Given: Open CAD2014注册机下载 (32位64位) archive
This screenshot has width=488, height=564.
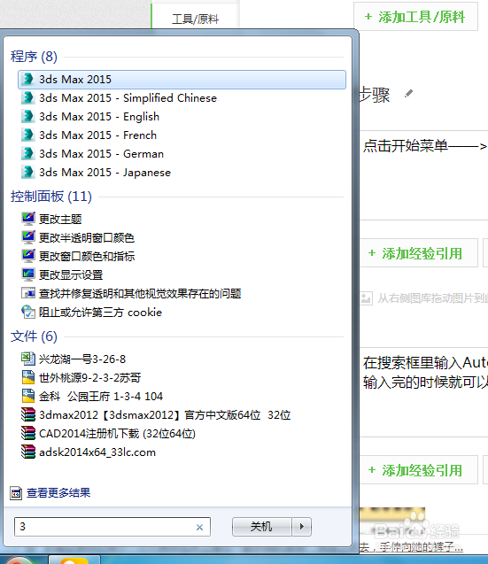Looking at the screenshot, I should click(x=117, y=434).
